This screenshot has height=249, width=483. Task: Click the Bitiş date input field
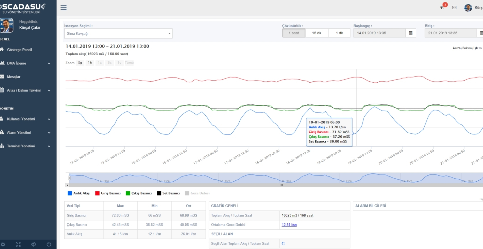point(450,33)
